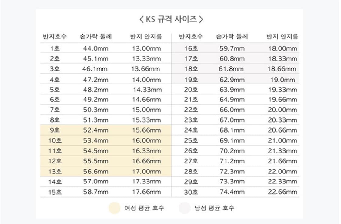The image size is (341, 224).
Task: Click the '30호' ring size cell
Action: click(x=191, y=192)
